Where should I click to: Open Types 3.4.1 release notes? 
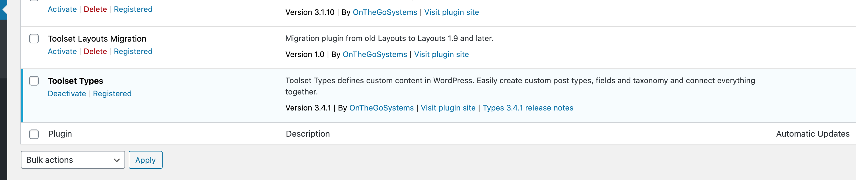(528, 108)
